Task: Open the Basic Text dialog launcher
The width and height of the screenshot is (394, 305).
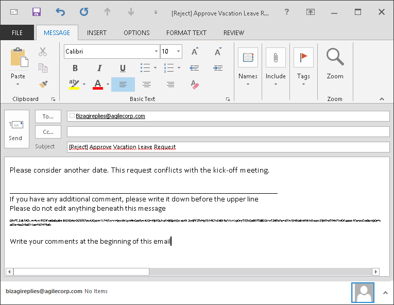Action: pos(228,99)
